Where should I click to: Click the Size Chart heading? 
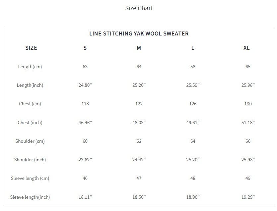139,8
